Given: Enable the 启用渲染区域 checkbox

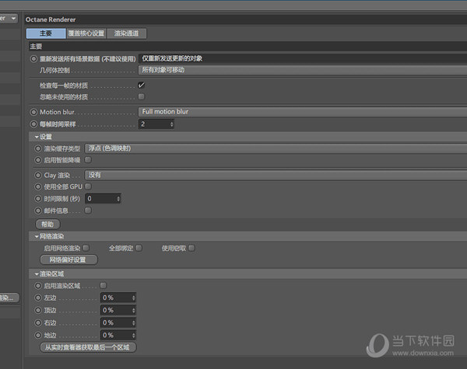Looking at the screenshot, I should pos(103,285).
